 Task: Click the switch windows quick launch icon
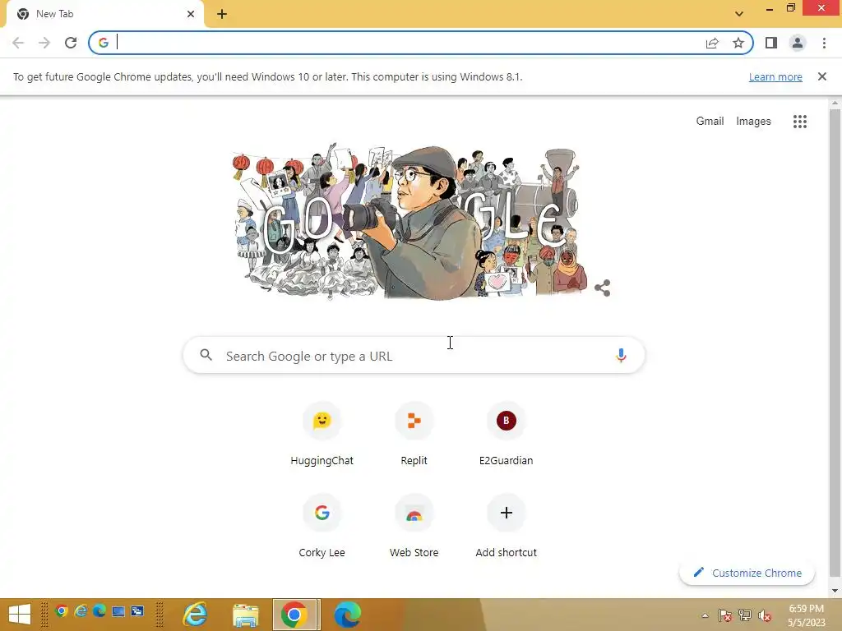click(137, 611)
